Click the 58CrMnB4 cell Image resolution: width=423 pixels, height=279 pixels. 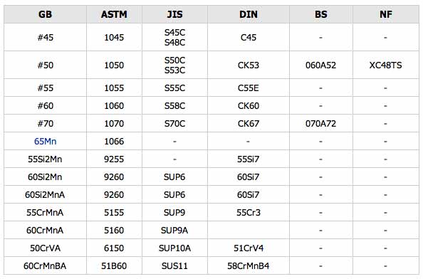click(x=249, y=265)
